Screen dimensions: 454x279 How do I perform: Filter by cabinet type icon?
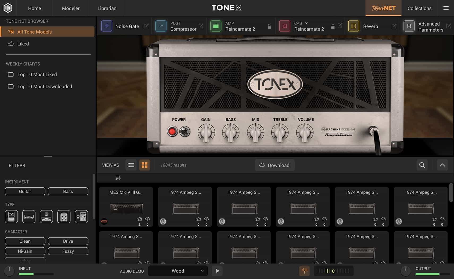(64, 217)
